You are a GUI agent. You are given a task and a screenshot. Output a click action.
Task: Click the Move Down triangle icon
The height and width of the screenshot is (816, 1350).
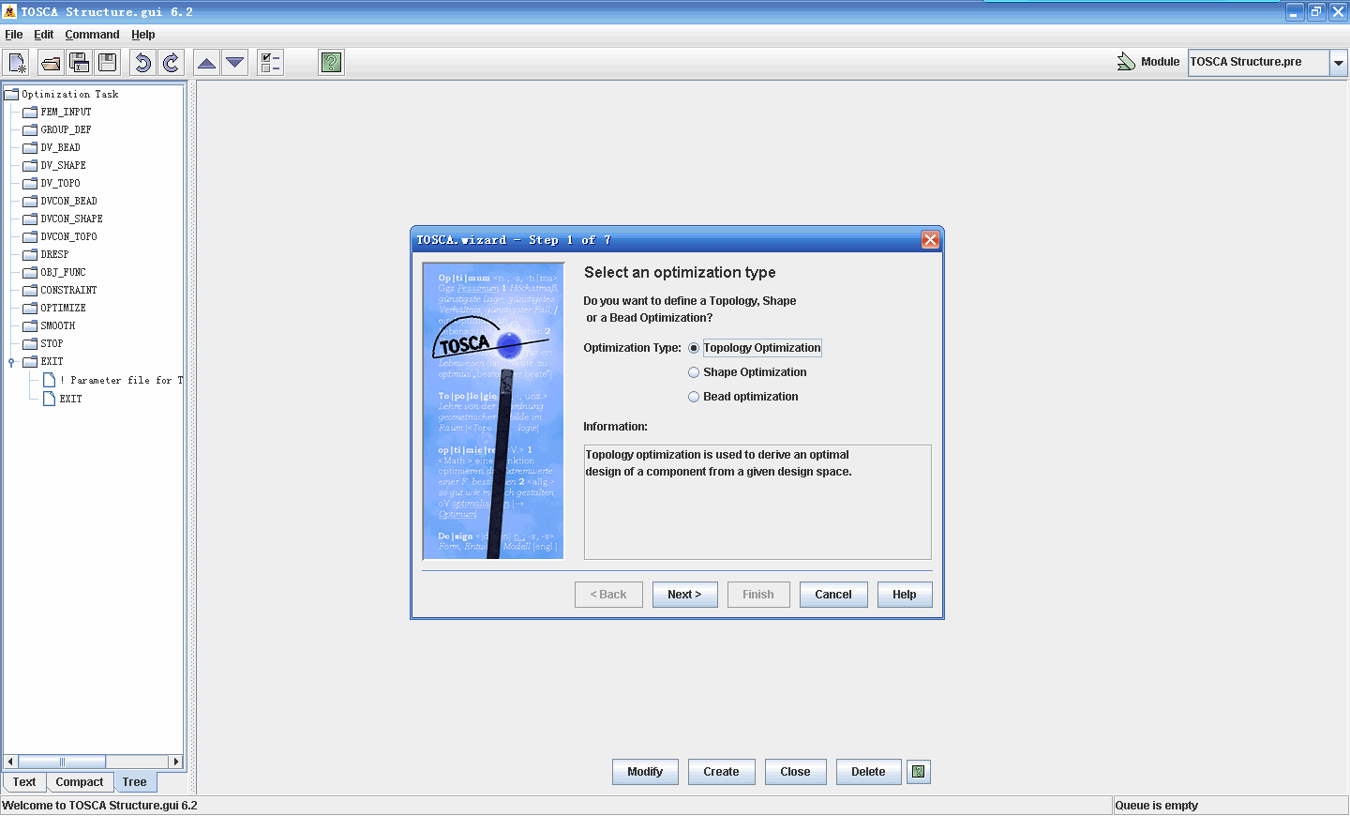click(234, 63)
